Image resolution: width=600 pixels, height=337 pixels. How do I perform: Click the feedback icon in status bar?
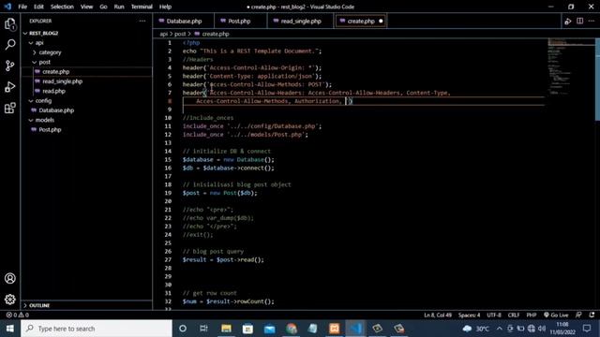tap(579, 315)
